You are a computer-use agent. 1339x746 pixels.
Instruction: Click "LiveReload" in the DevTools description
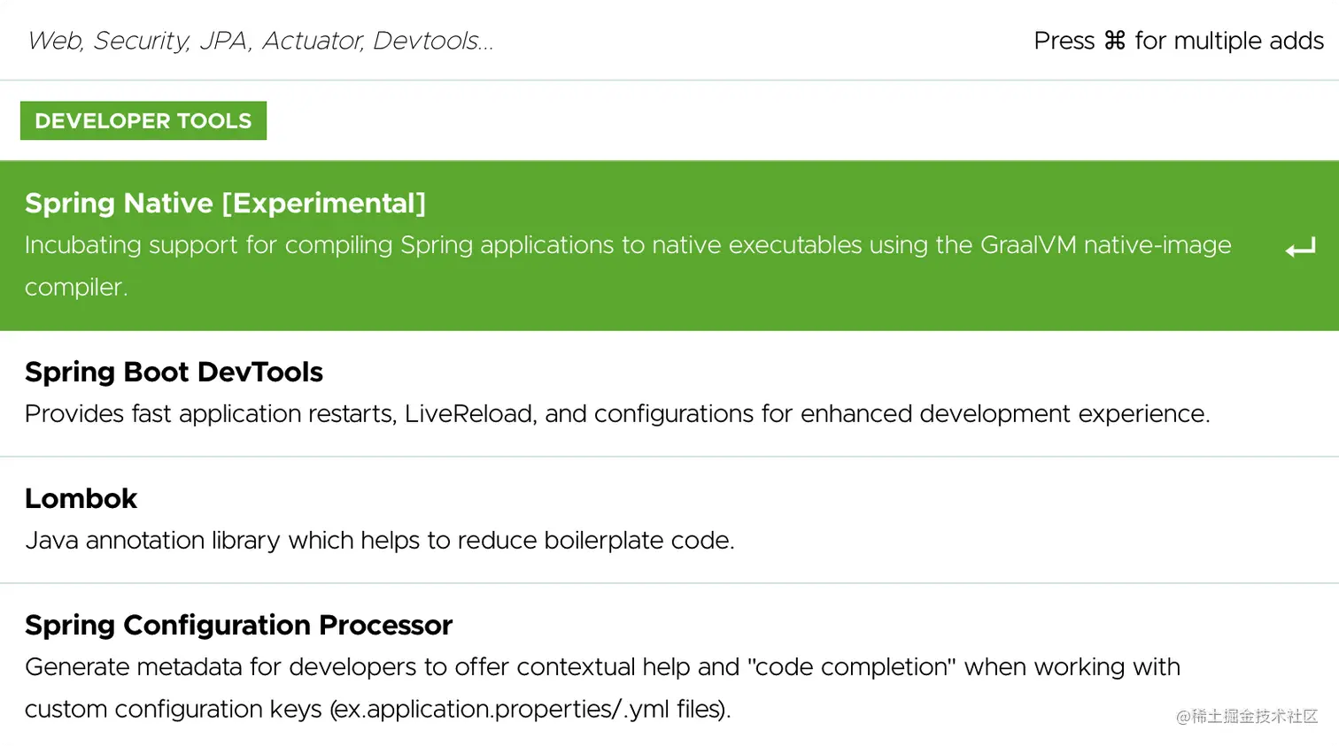469,414
